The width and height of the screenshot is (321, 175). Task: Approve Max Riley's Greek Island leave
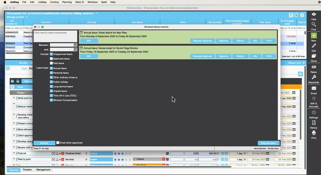coord(223,40)
